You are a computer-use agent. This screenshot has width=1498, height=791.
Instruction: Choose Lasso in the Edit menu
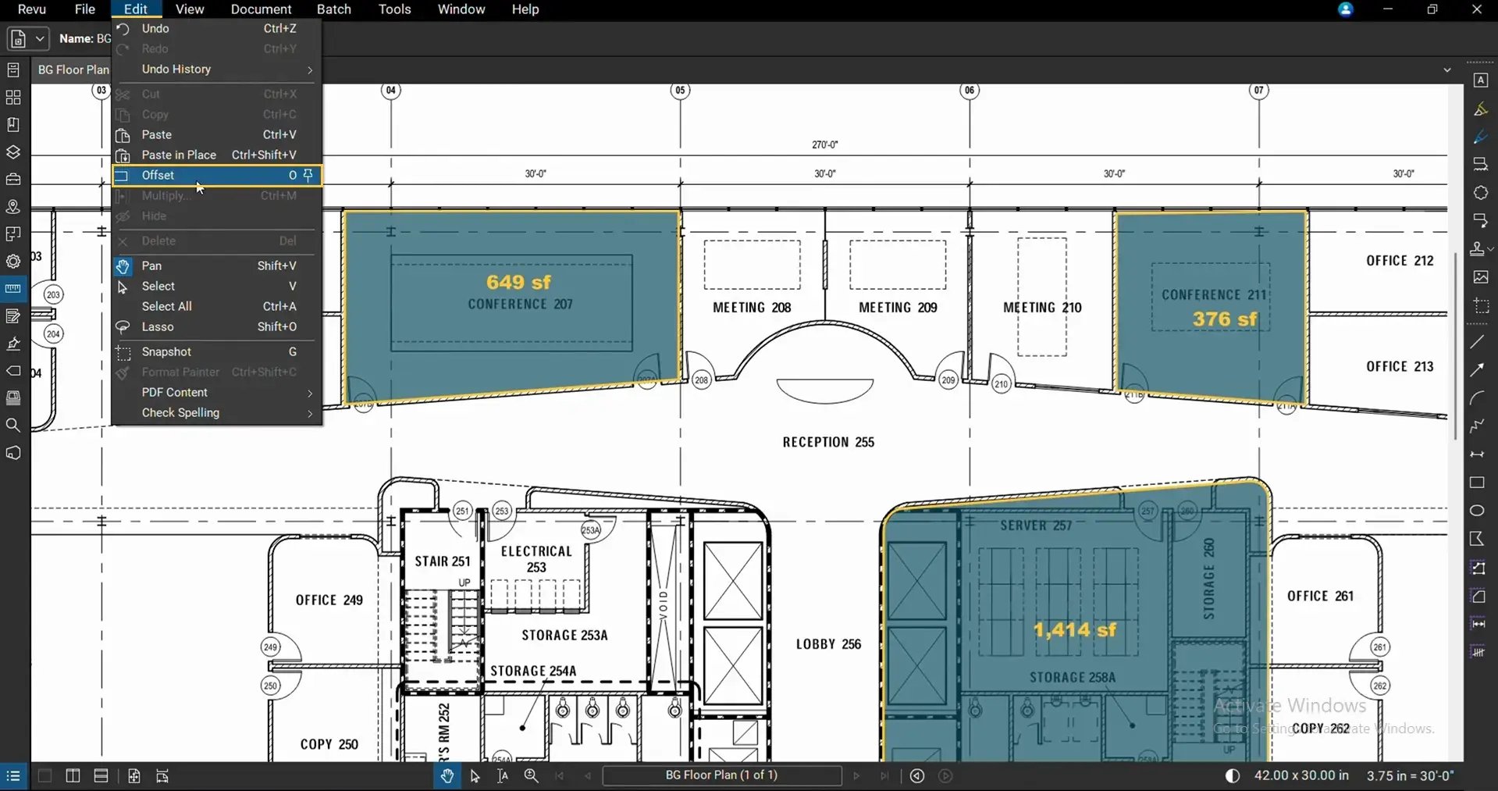(217, 327)
